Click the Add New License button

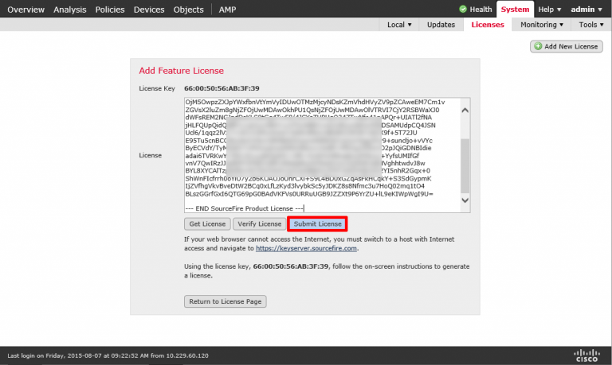coord(567,46)
